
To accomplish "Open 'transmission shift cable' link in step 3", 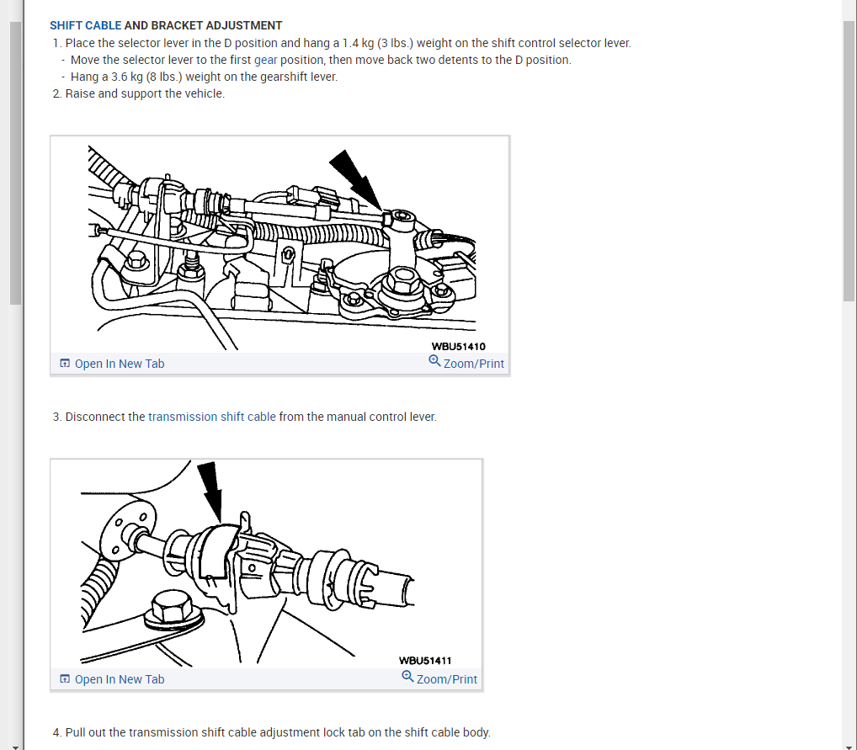I will [x=212, y=417].
